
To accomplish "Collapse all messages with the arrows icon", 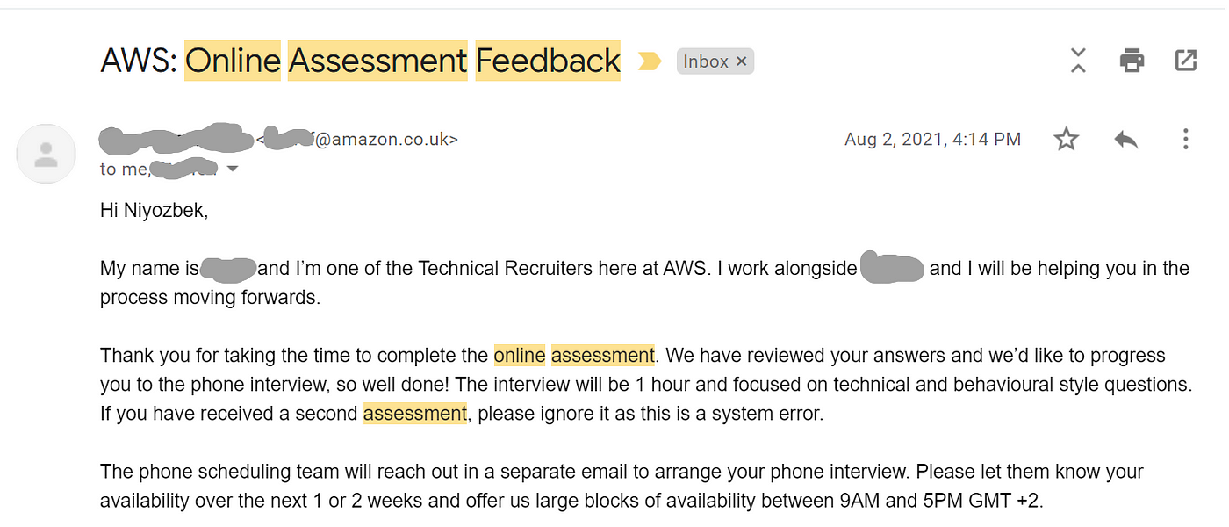I will click(x=1078, y=61).
